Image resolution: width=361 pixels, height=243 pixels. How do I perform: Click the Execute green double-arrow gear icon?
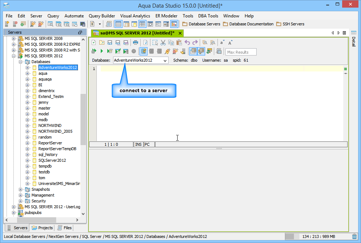[94, 51]
